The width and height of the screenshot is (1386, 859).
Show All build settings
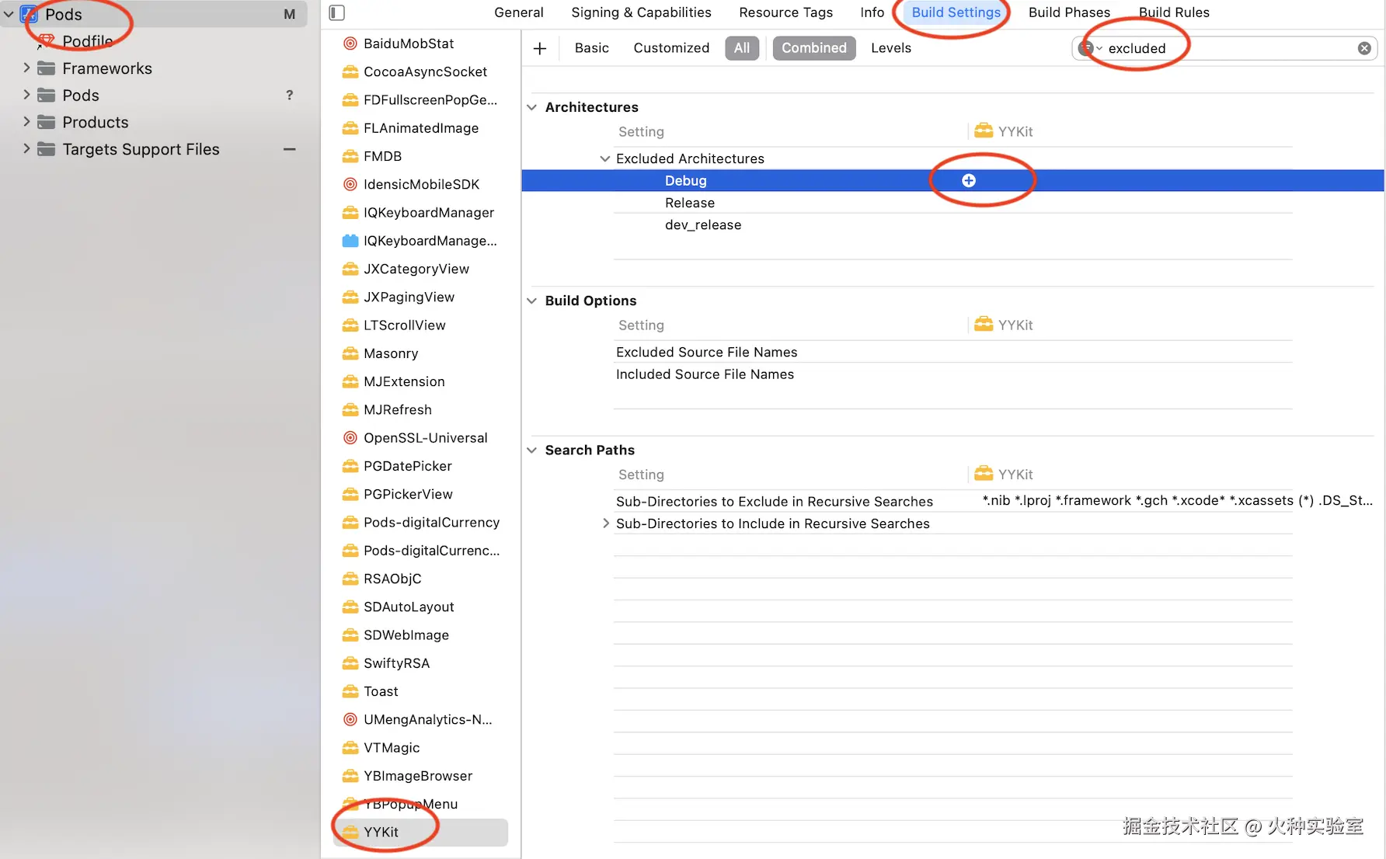tap(742, 48)
